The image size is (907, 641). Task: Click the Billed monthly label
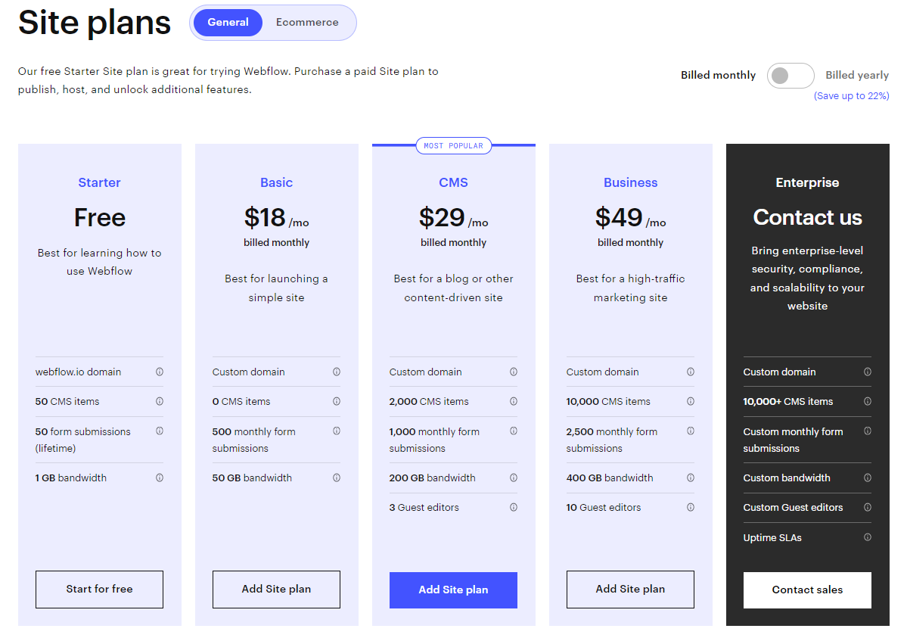[x=718, y=75]
